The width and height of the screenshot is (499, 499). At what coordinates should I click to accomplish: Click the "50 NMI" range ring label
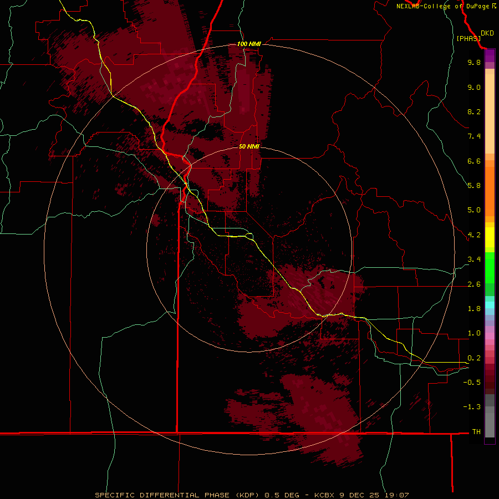249,146
